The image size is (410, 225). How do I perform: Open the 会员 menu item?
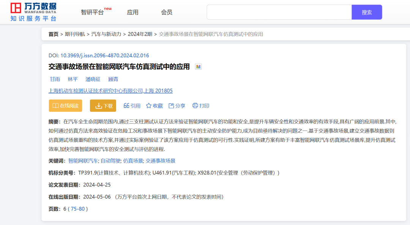[167, 12]
